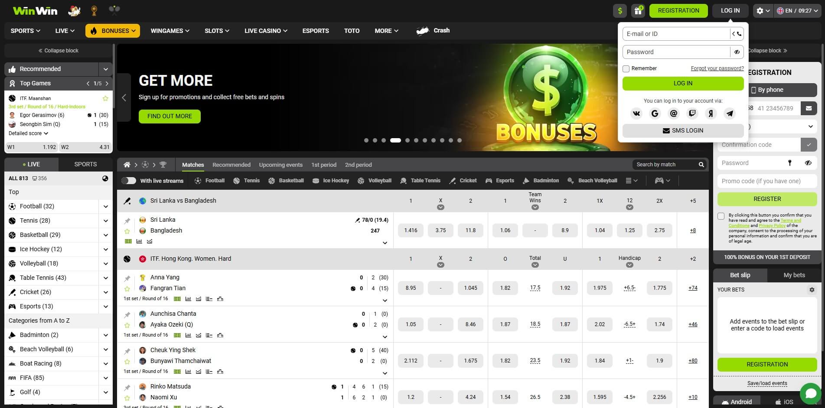This screenshot has height=408, width=825.
Task: Click the FIND OUT MORE button
Action: tap(169, 116)
